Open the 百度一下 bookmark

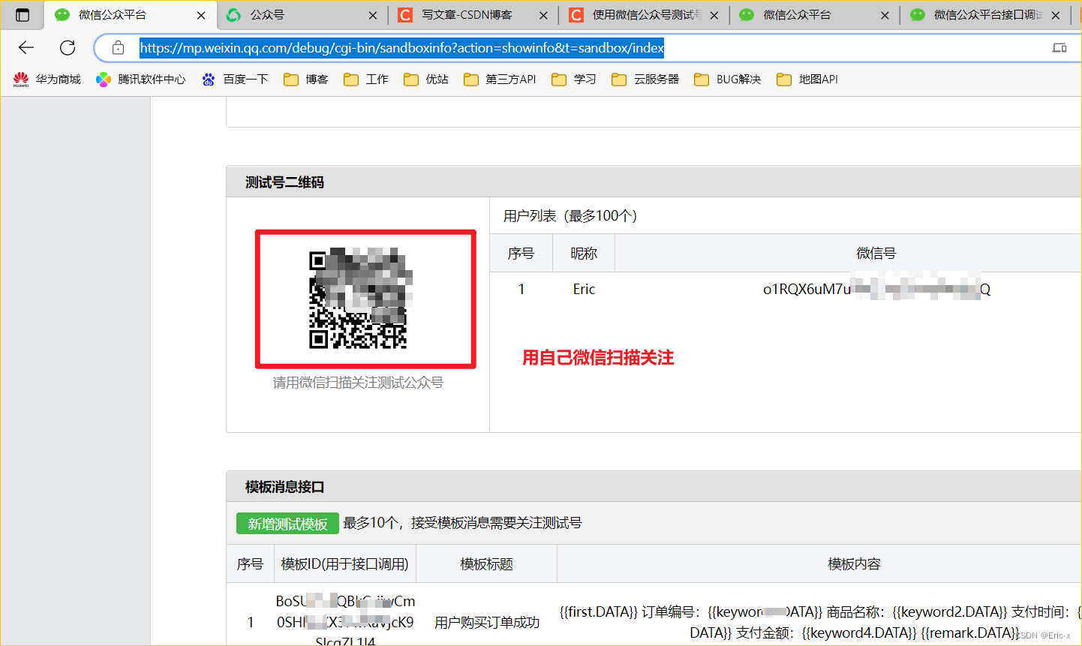(235, 80)
